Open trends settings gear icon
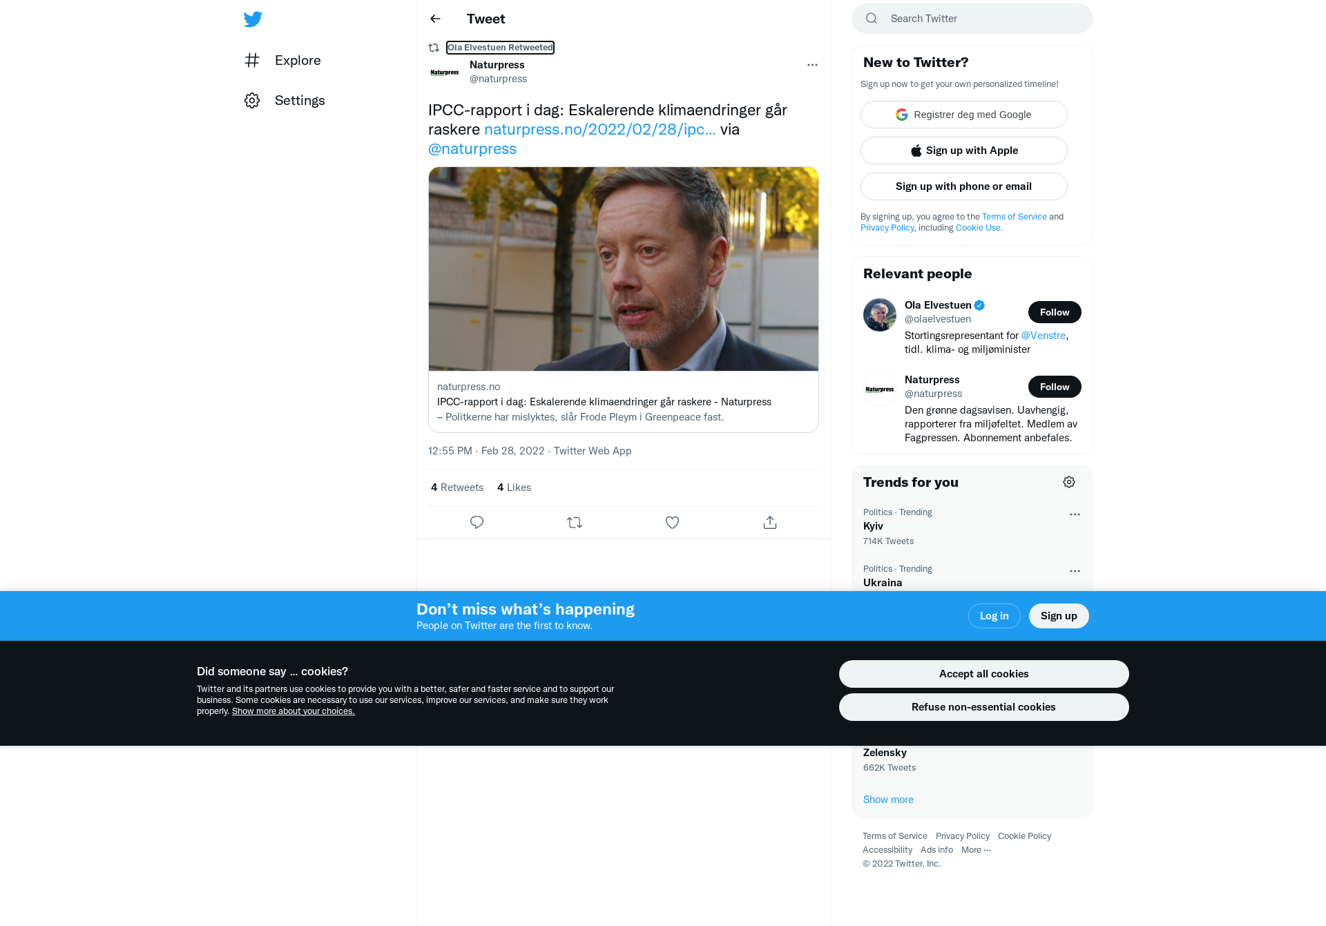 pyautogui.click(x=1069, y=482)
